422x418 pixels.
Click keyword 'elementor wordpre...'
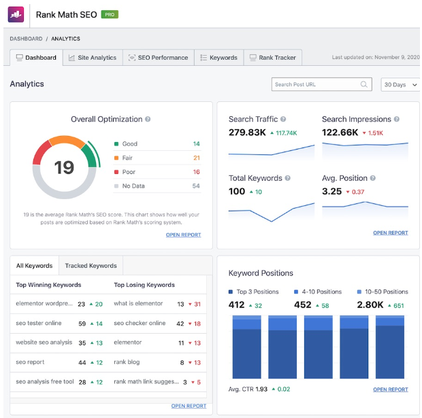click(x=44, y=304)
